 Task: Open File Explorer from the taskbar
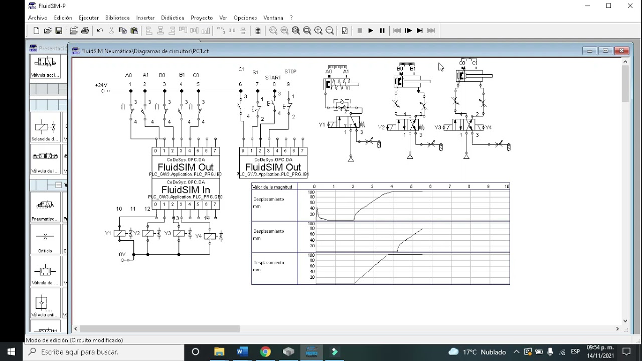click(219, 351)
